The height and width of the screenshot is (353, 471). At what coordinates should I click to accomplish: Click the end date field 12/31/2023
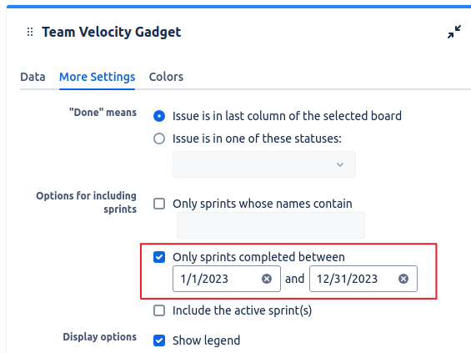coord(363,279)
